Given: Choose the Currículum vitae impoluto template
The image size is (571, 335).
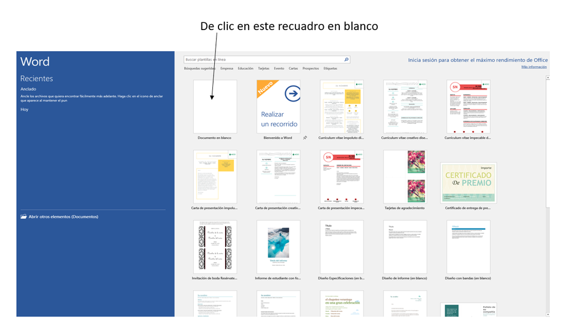Looking at the screenshot, I should pyautogui.click(x=342, y=106).
